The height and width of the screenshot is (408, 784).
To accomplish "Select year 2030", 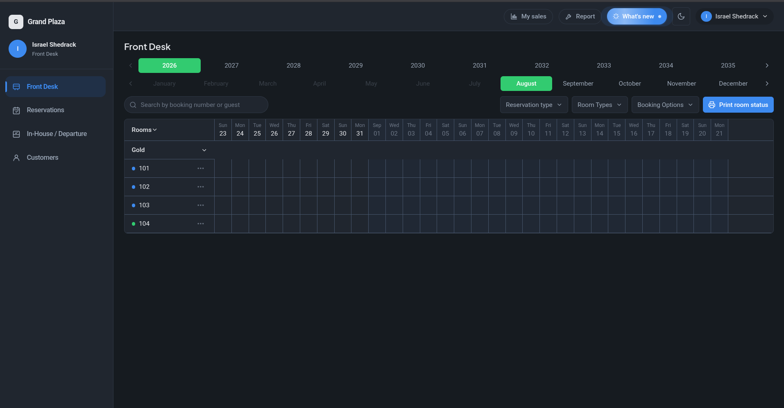I will pyautogui.click(x=418, y=66).
